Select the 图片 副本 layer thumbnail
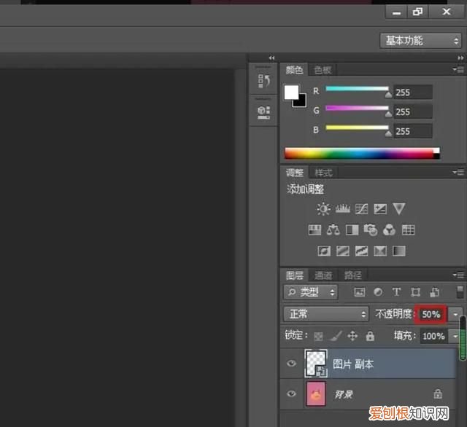 (316, 364)
